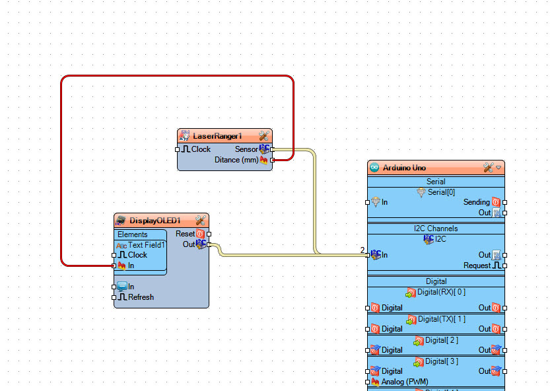Click Serial[0] Out pin icon
The image size is (554, 391).
pyautogui.click(x=497, y=213)
